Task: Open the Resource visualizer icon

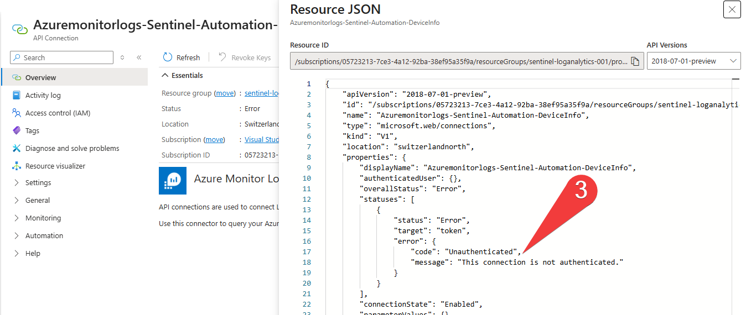Action: (17, 166)
